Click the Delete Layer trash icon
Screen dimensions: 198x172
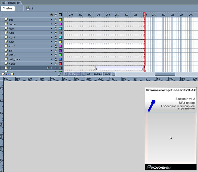point(59,74)
